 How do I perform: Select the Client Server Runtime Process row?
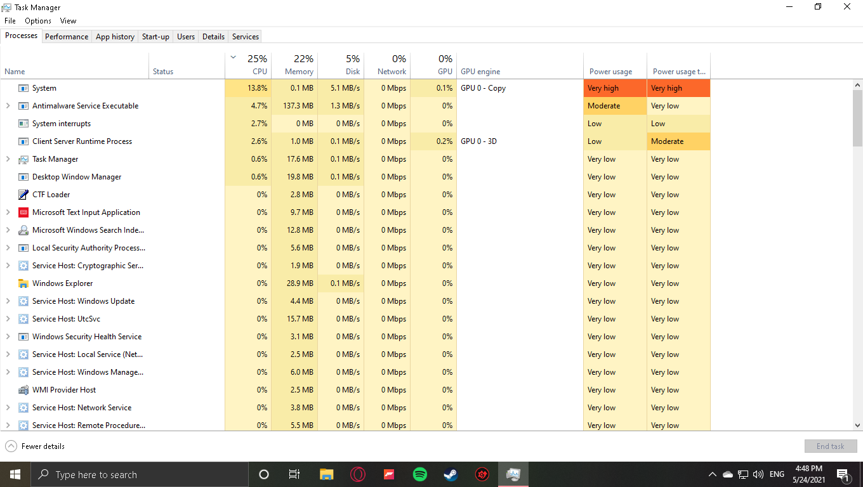coord(355,141)
